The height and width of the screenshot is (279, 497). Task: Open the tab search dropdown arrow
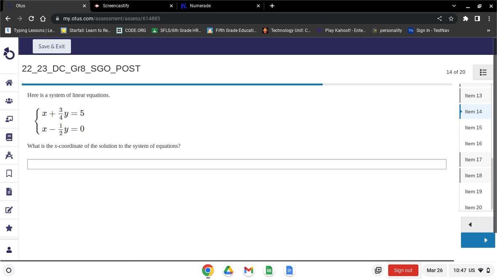point(454,6)
